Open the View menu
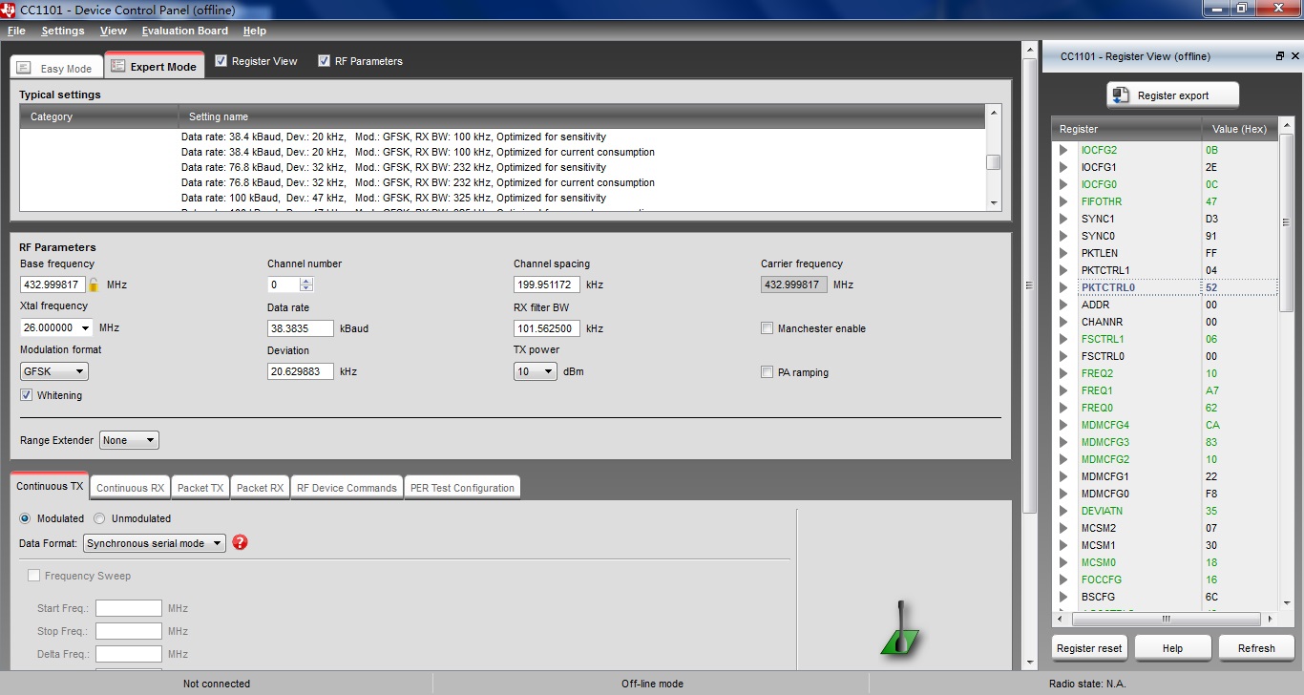This screenshot has width=1304, height=695. coord(114,31)
